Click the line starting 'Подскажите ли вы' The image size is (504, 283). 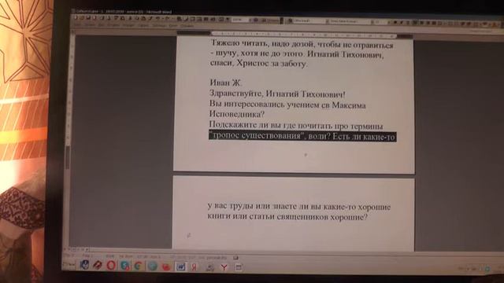pos(296,125)
